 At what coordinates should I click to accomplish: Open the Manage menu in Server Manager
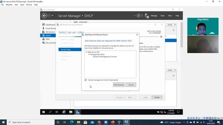tap(154, 16)
